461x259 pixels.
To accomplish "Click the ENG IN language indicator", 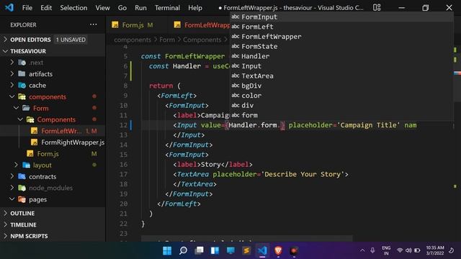I will (386, 250).
